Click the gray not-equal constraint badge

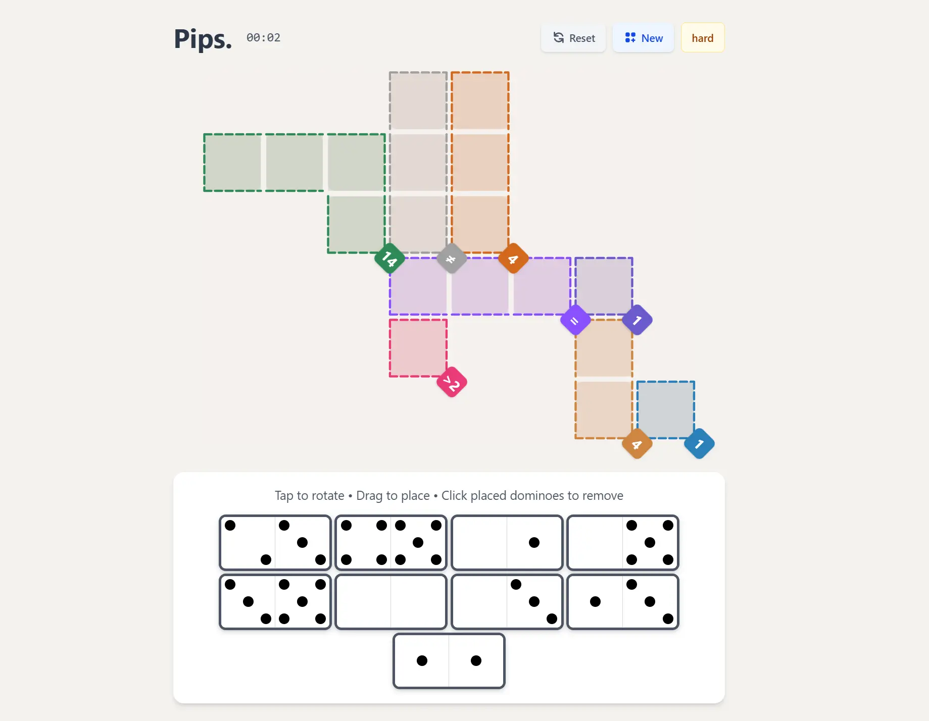[451, 258]
